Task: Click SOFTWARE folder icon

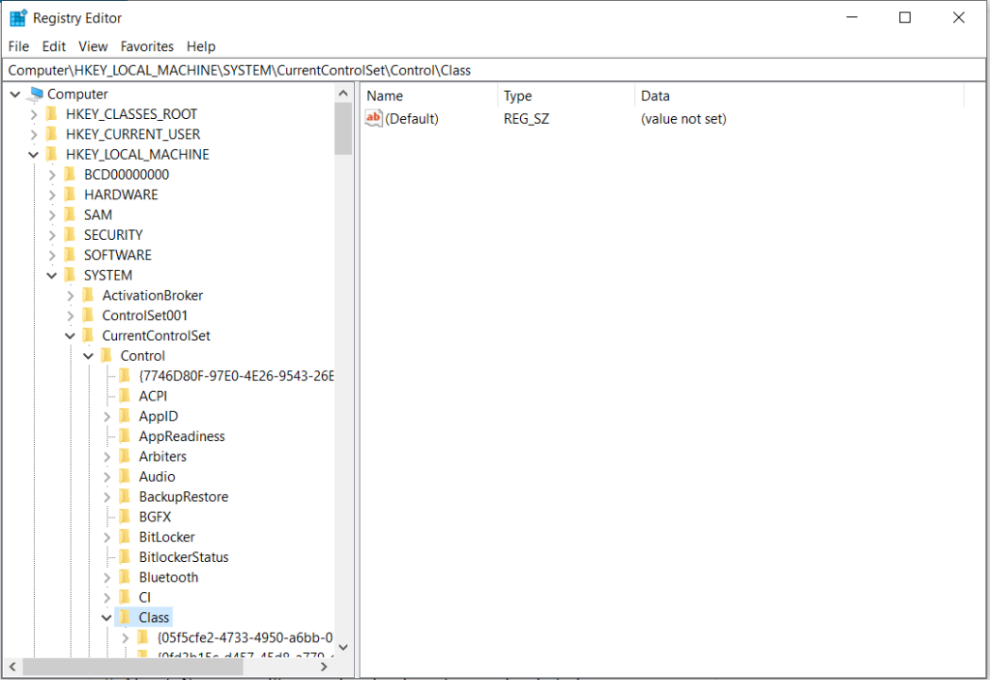Action: pos(71,255)
